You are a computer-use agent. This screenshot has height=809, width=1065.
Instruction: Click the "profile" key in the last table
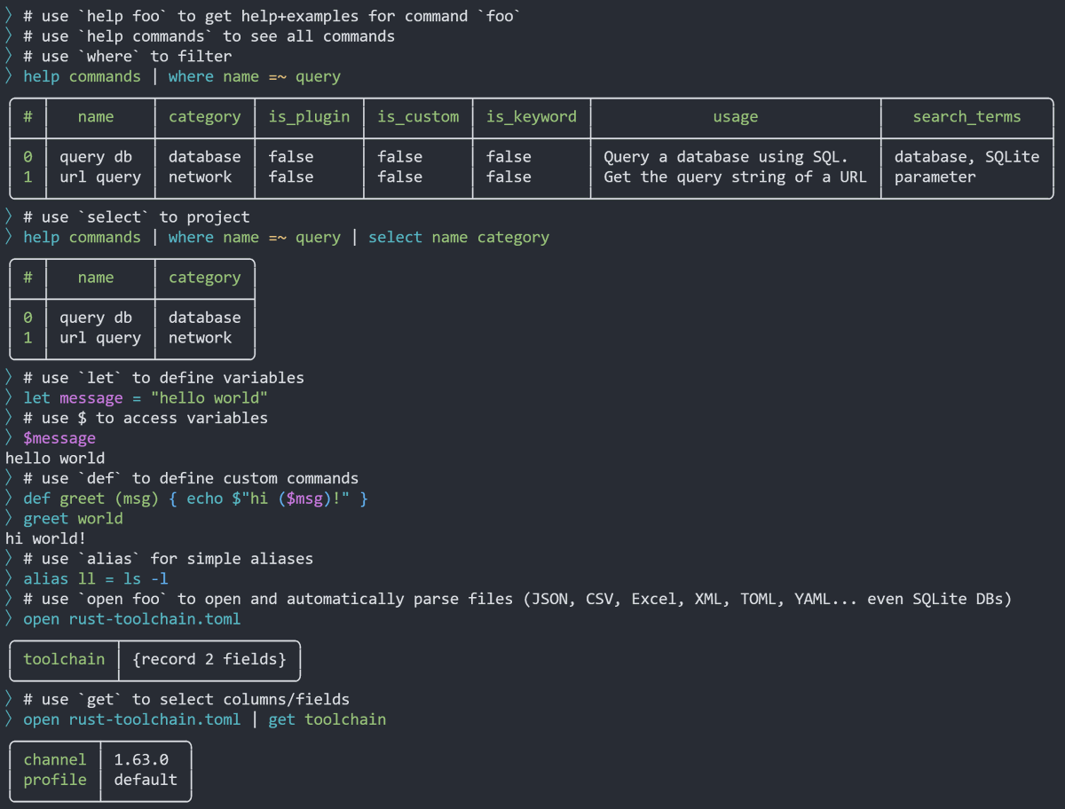click(55, 779)
